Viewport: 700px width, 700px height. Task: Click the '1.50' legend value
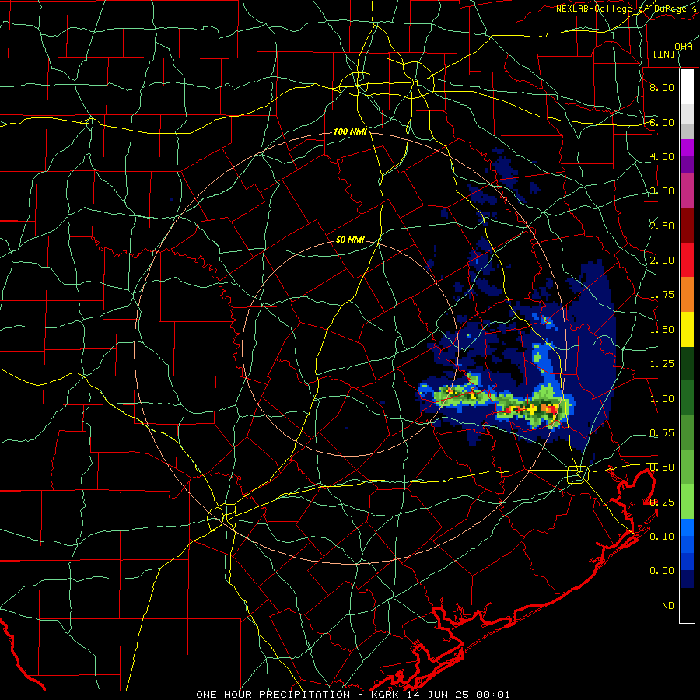[x=662, y=330]
